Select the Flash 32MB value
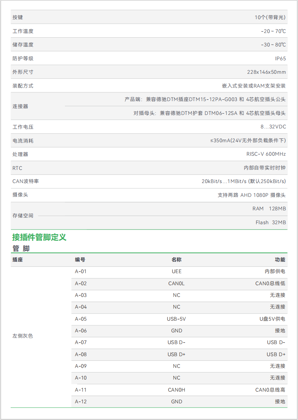The height and width of the screenshot is (420, 298). click(x=271, y=222)
